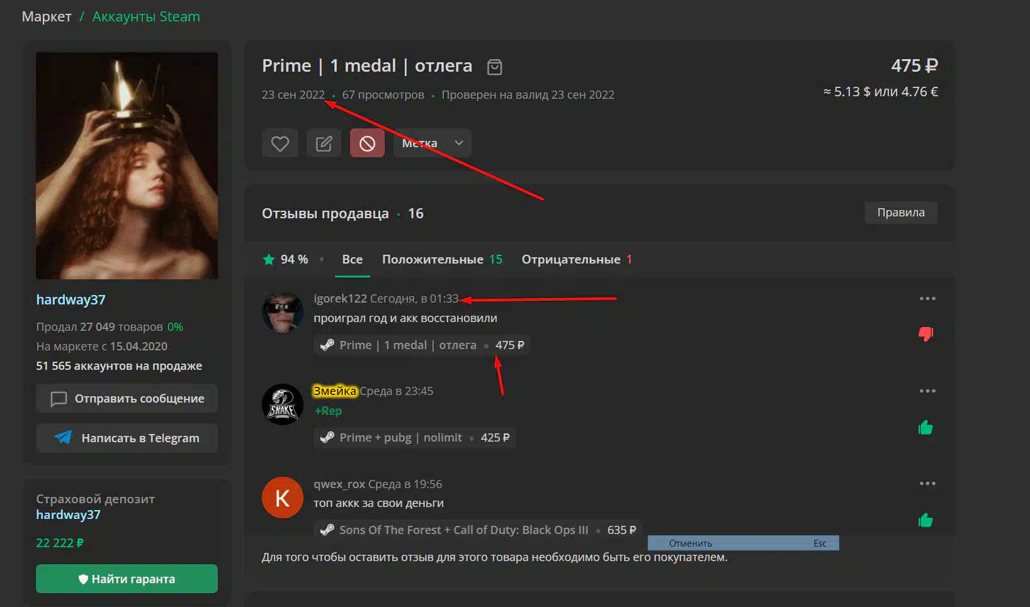This screenshot has width=1030, height=607.
Task: Open three-dot menu for qwex_rox review
Action: tap(927, 483)
